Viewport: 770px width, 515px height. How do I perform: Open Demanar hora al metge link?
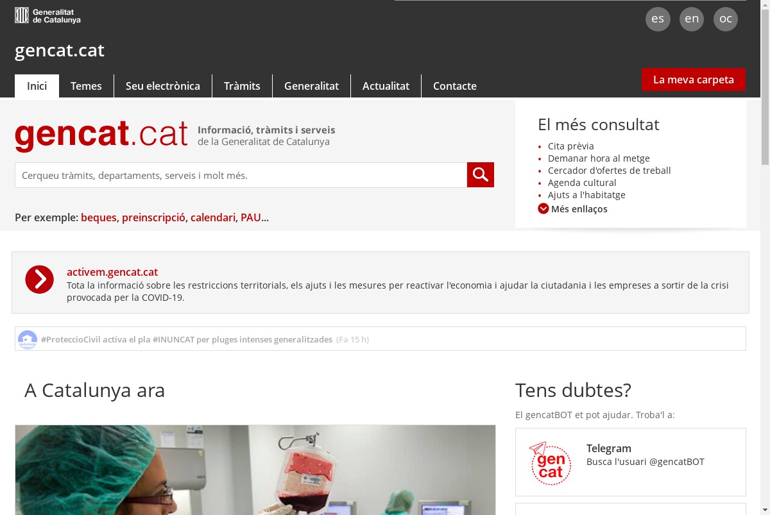tap(599, 158)
